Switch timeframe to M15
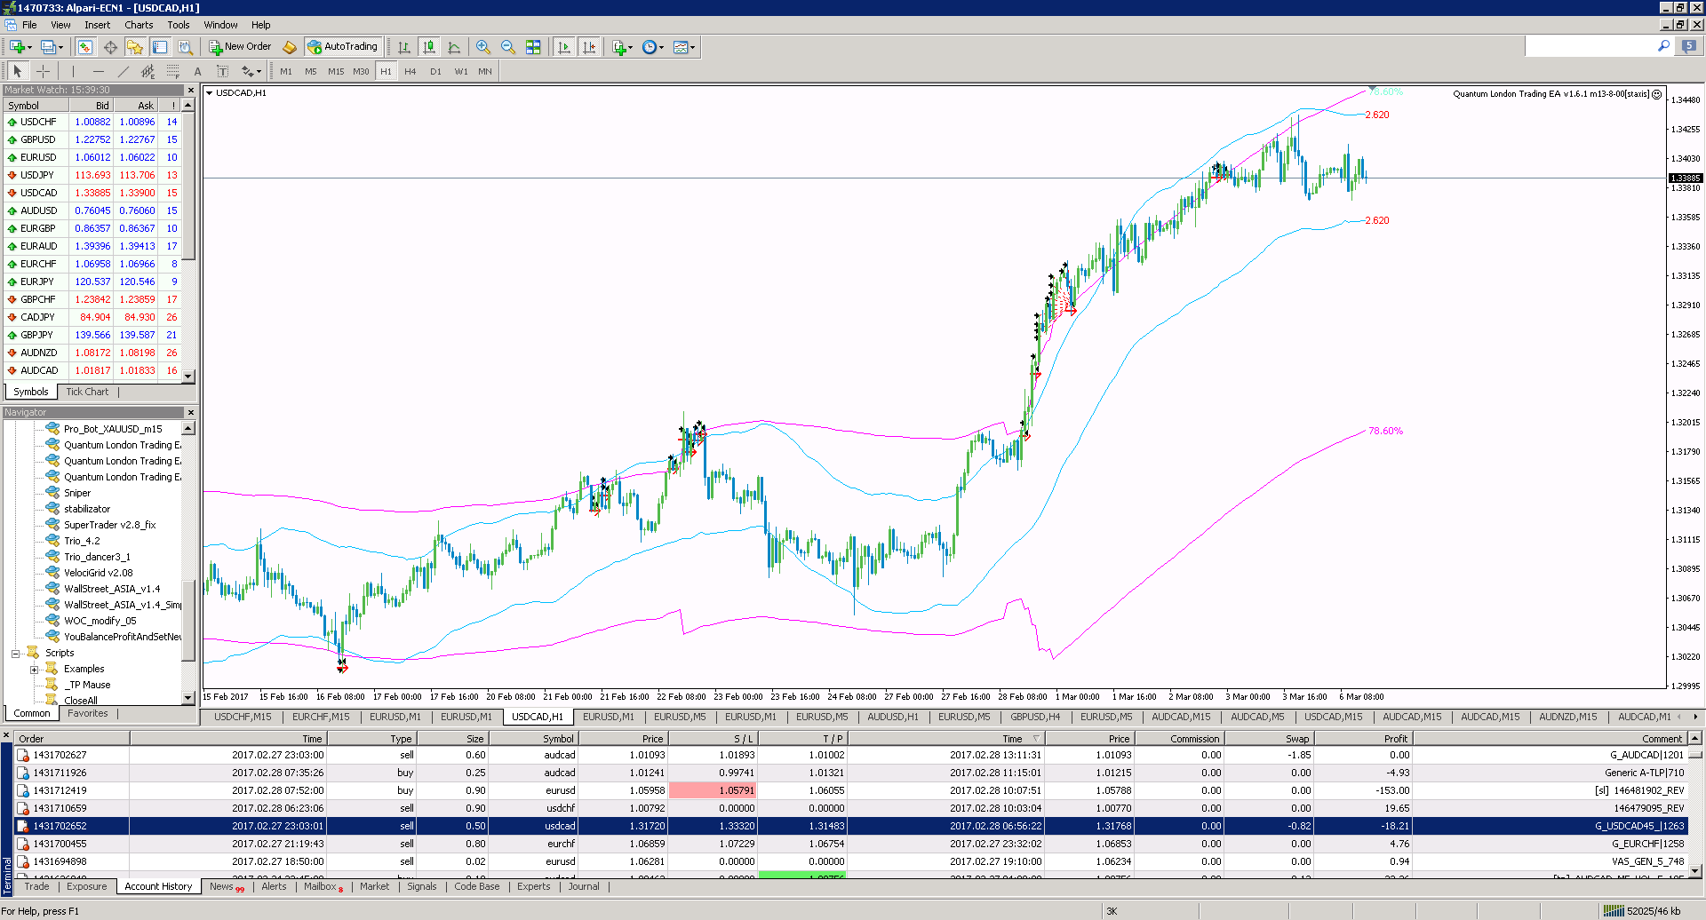Viewport: 1706px width, 920px height. (x=336, y=71)
